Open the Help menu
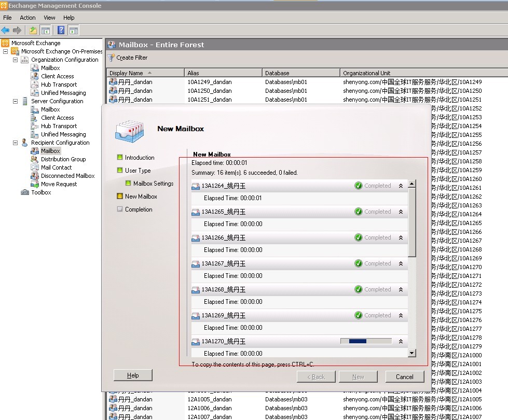Viewport: 508px width, 420px height. point(68,18)
